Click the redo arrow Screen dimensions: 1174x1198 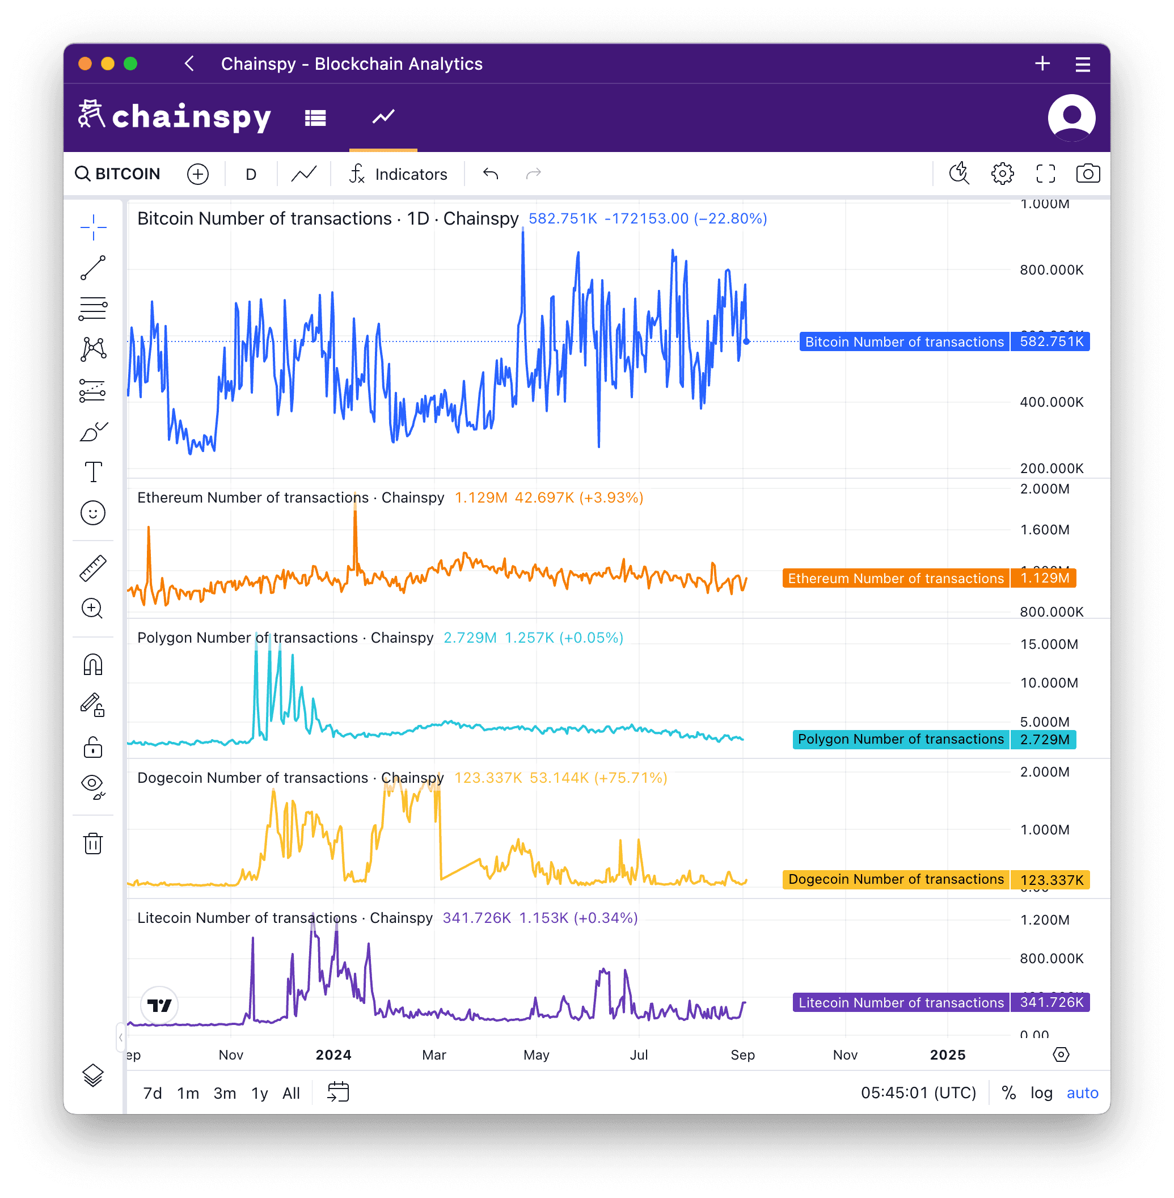coord(533,174)
